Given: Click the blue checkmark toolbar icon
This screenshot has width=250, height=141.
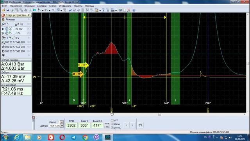Looking at the screenshot, I should point(70,10).
